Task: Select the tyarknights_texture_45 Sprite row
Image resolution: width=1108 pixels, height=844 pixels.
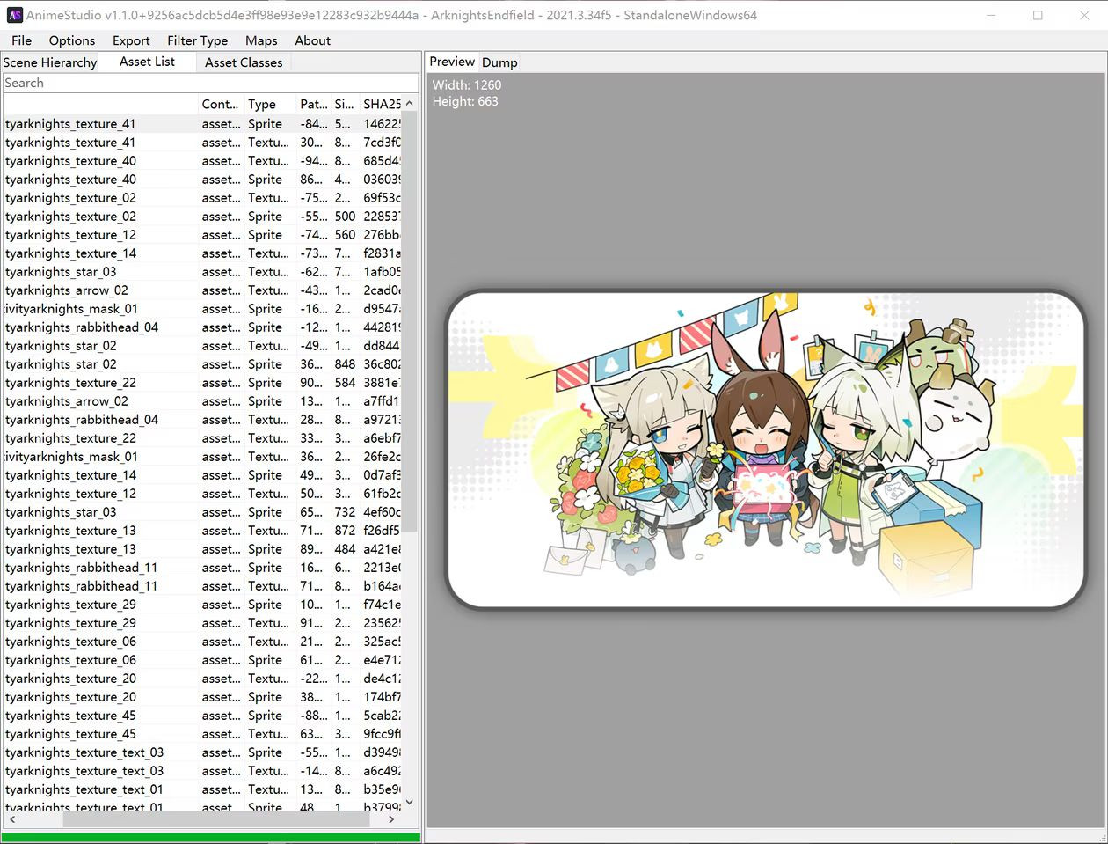Action: 202,716
